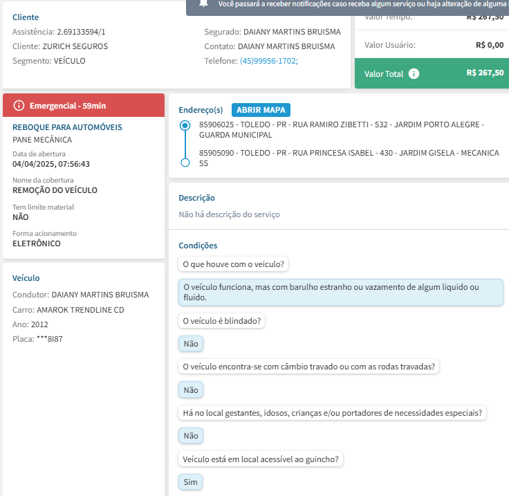The width and height of the screenshot is (509, 496).
Task: Select the filled origin marker on route
Action: (185, 126)
